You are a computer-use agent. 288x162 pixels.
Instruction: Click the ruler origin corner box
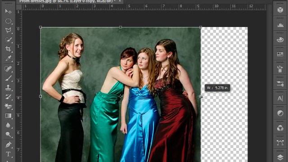coord(19,7)
